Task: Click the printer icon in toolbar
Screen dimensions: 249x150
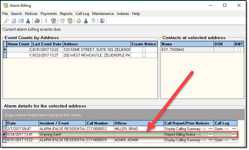Action: pyautogui.click(x=37, y=21)
